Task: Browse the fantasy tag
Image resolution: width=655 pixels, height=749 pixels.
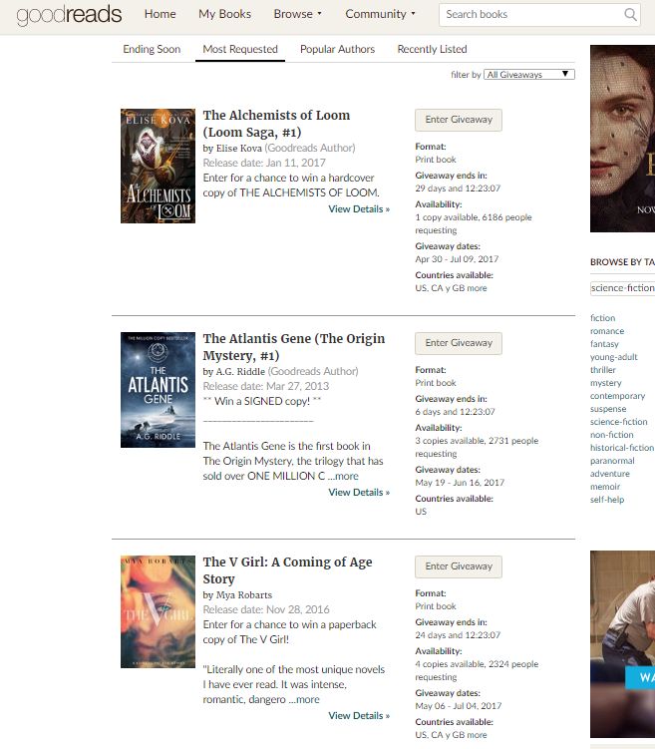Action: [x=604, y=344]
